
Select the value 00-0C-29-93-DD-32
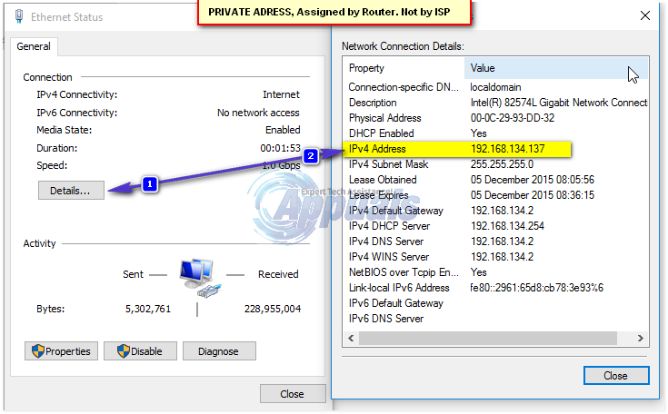point(513,118)
